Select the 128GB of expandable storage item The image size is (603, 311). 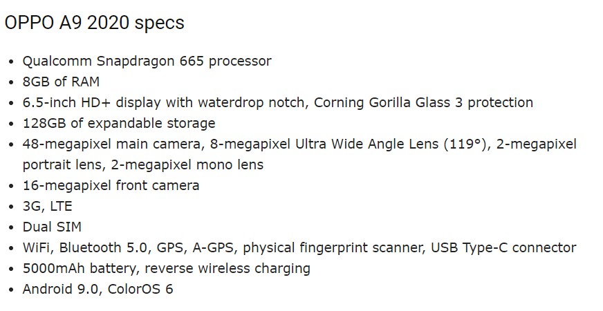(119, 123)
